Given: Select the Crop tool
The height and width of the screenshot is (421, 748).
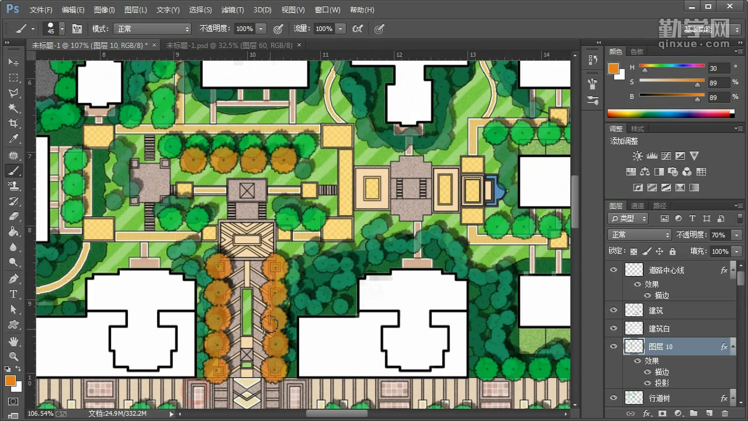Looking at the screenshot, I should [x=13, y=123].
